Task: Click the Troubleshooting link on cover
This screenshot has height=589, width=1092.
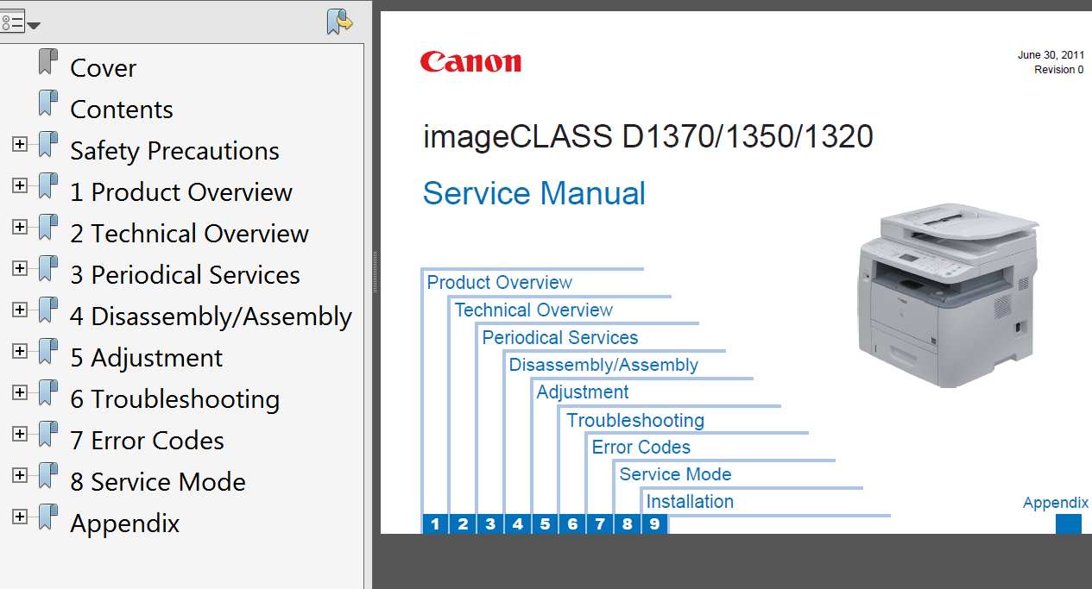Action: coord(635,420)
